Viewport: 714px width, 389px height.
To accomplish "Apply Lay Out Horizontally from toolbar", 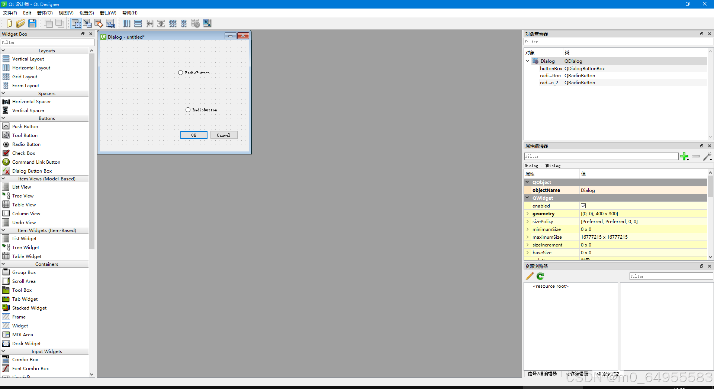I will tap(126, 23).
